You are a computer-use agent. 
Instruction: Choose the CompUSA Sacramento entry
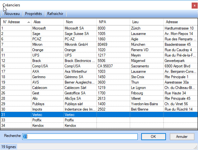tap(99, 66)
